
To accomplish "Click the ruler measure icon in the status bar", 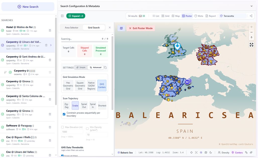I will click(x=246, y=152).
